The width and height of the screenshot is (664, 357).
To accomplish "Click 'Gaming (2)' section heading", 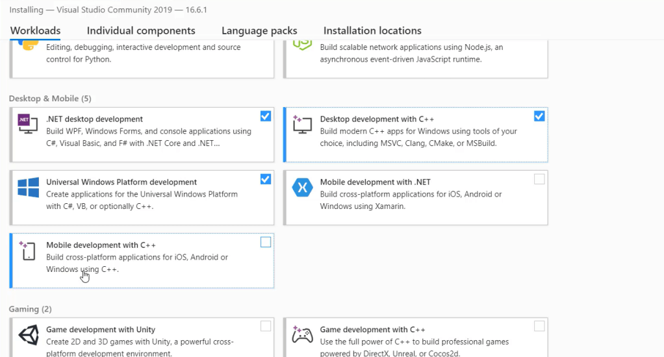I will click(x=30, y=309).
